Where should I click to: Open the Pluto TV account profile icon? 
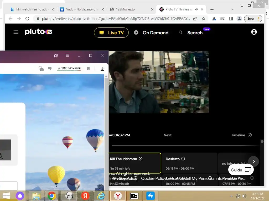click(254, 32)
